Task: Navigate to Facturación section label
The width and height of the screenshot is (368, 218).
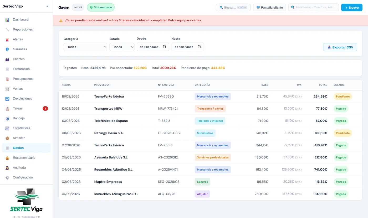Action: point(21,69)
